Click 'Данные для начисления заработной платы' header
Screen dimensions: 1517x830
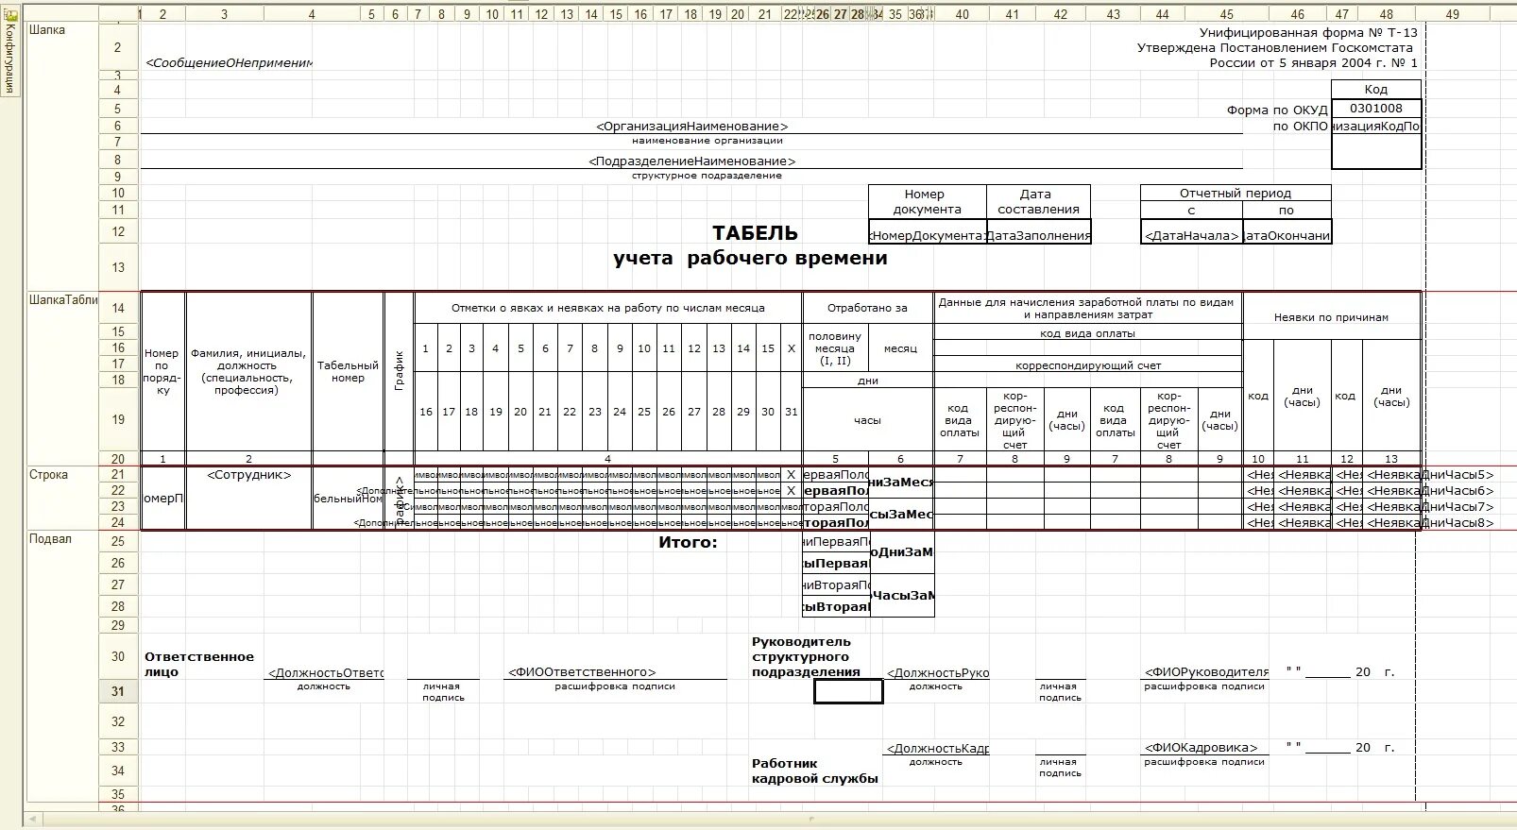tap(1087, 308)
